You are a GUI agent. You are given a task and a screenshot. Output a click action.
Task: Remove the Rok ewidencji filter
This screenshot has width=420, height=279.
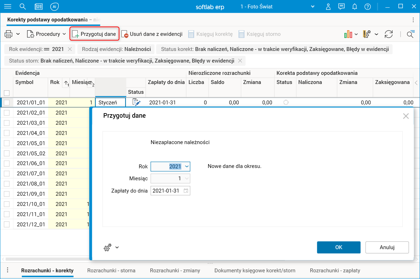click(x=70, y=49)
